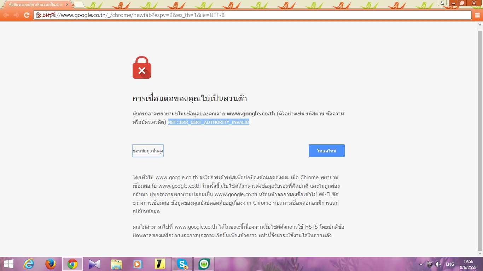Switch to Chrome in the taskbar
This screenshot has width=483, height=271.
[x=72, y=264]
